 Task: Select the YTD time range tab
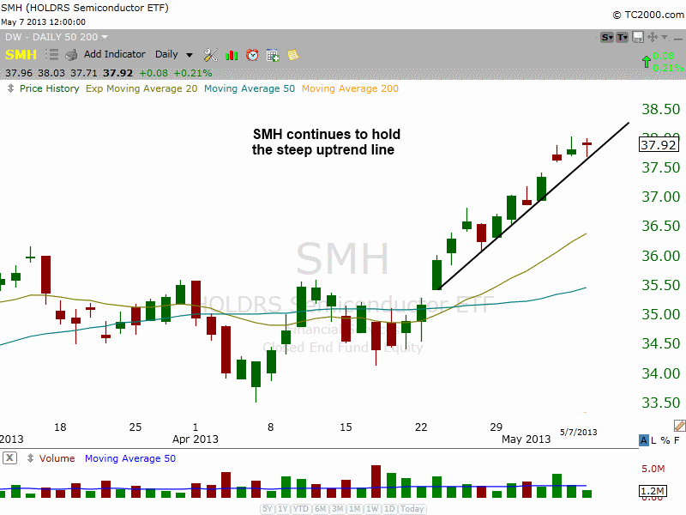tap(301, 509)
